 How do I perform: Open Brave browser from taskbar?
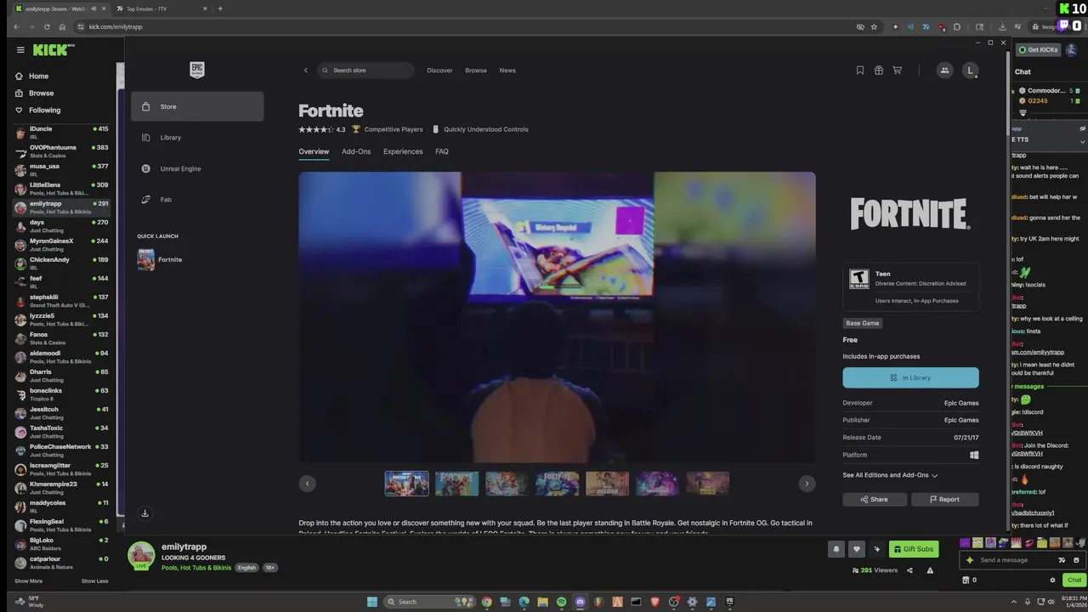[x=654, y=602]
